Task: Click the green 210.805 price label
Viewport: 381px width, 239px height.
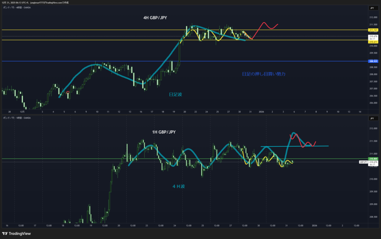Action: click(373, 159)
